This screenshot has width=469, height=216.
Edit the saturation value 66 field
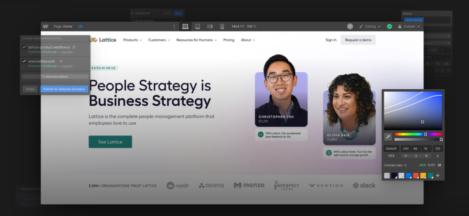click(416, 148)
